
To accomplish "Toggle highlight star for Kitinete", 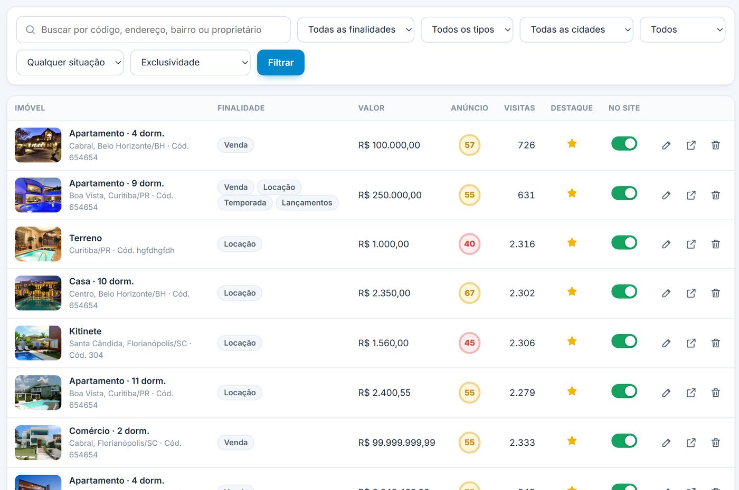I will point(572,341).
